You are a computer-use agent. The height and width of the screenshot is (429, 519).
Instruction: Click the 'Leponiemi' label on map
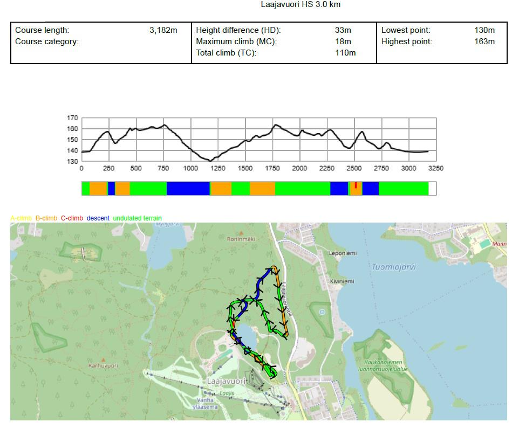click(343, 253)
